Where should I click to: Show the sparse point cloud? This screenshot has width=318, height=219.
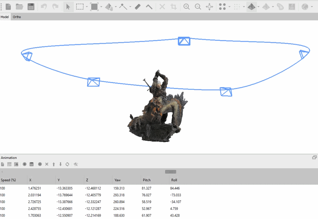click(223, 7)
